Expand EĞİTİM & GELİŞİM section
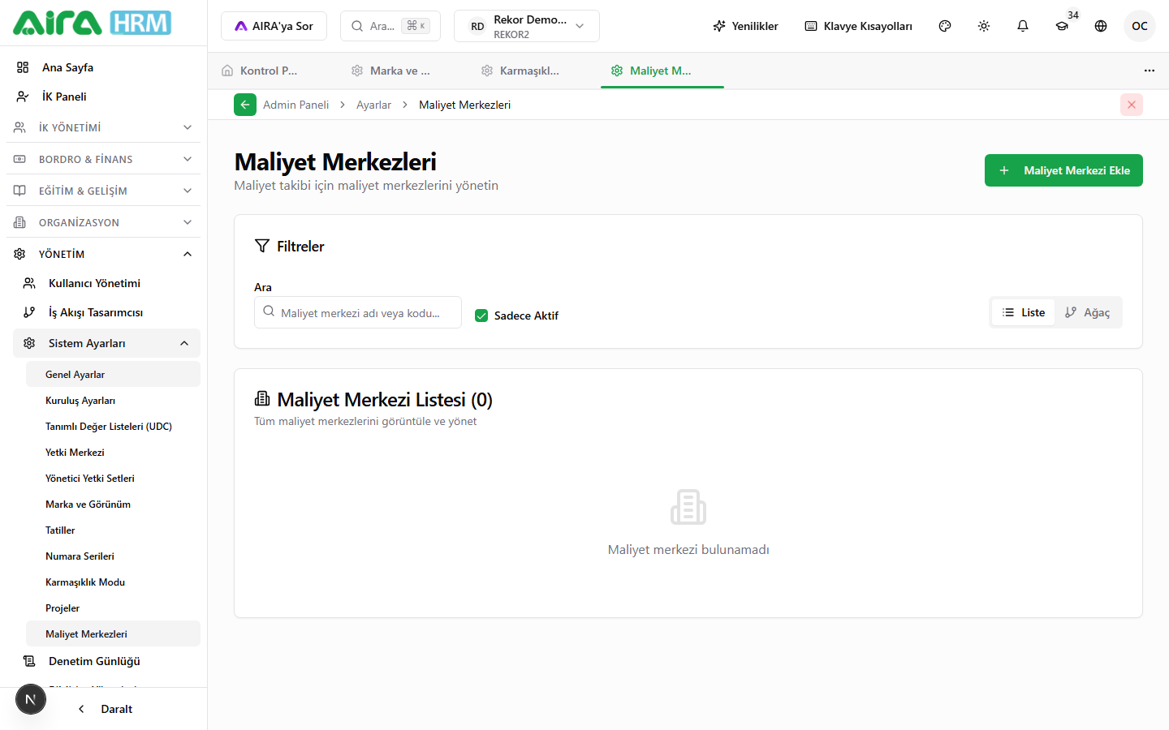Viewport: 1169px width, 730px height. [x=103, y=191]
